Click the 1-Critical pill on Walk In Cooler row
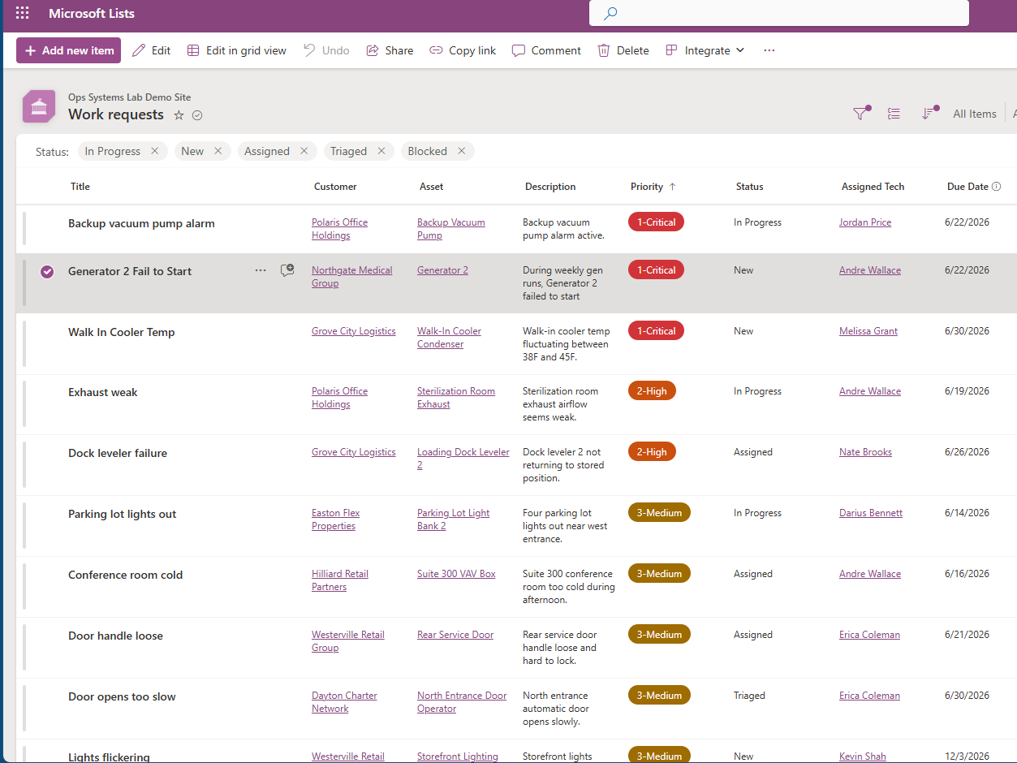The height and width of the screenshot is (763, 1017). coord(656,331)
